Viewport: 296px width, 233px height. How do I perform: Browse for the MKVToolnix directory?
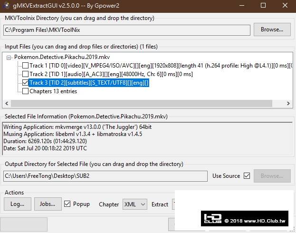[272, 29]
